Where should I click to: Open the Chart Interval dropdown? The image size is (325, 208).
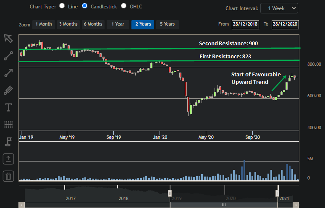point(279,8)
